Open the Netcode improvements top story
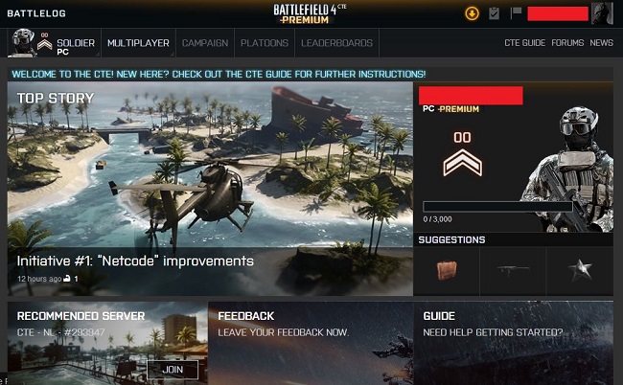This screenshot has width=623, height=385. 135,261
